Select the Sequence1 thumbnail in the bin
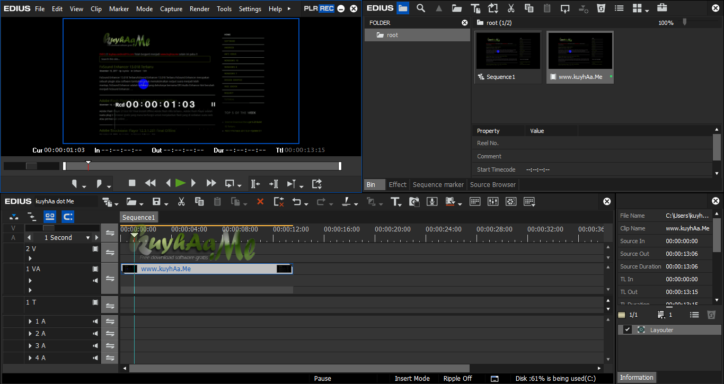This screenshot has width=724, height=384. (x=508, y=57)
